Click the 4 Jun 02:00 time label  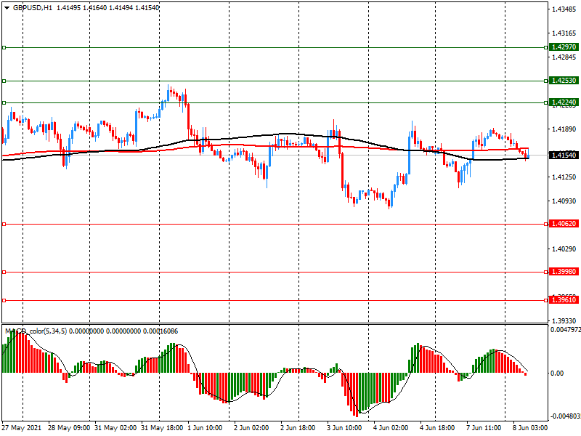point(391,428)
